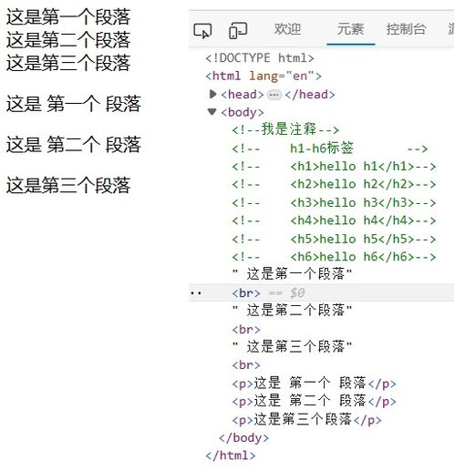
Task: Toggle the device emulation icon
Action: 238,30
